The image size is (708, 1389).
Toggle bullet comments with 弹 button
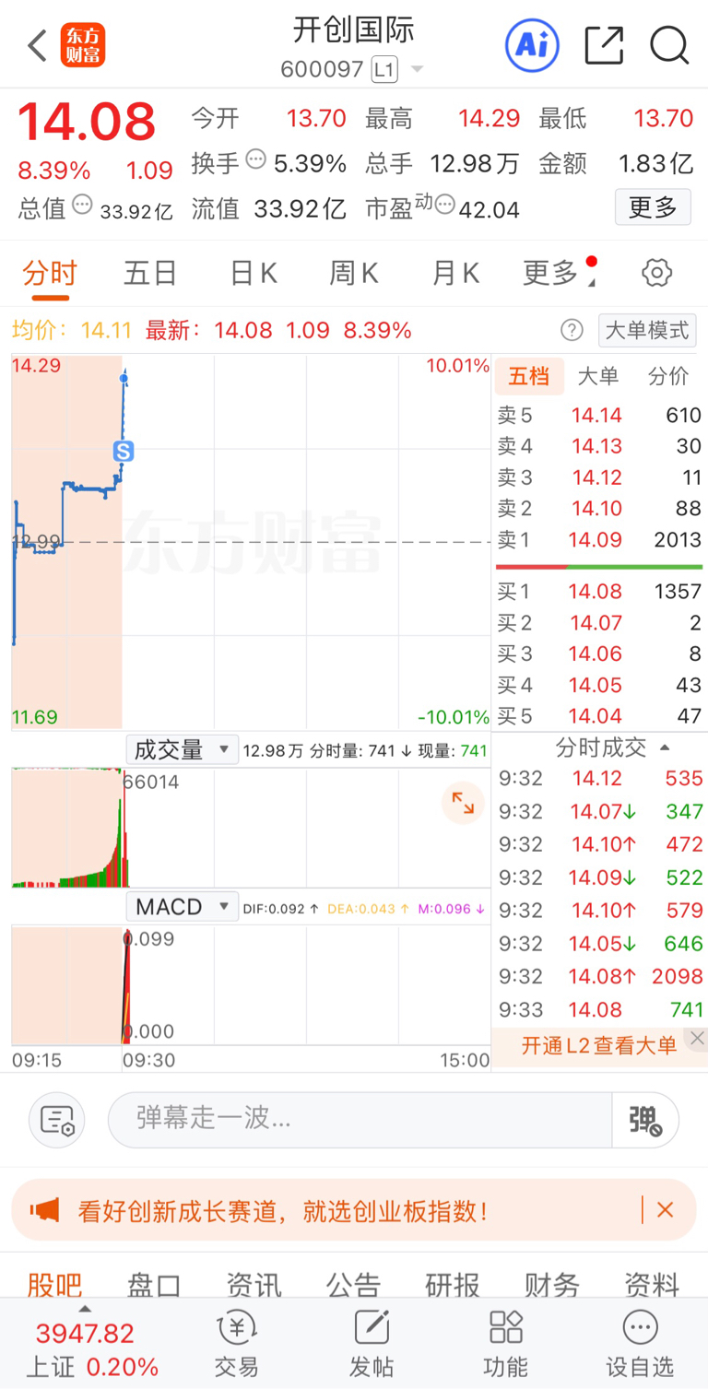coord(645,1120)
